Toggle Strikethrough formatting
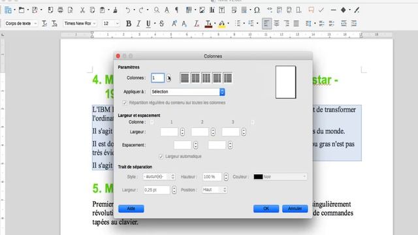418x235 pixels. pos(161,23)
